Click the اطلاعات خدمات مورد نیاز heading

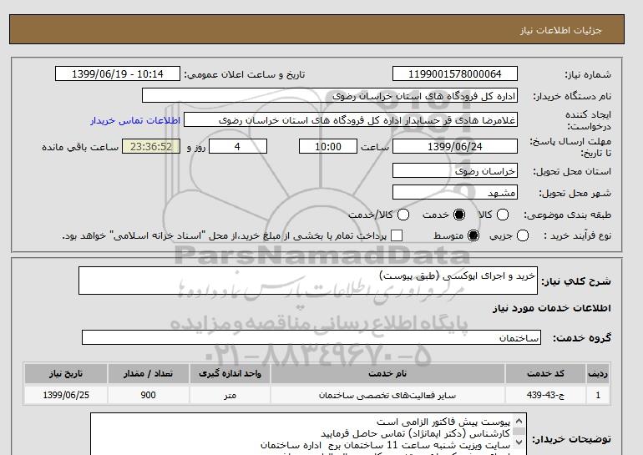point(551,308)
